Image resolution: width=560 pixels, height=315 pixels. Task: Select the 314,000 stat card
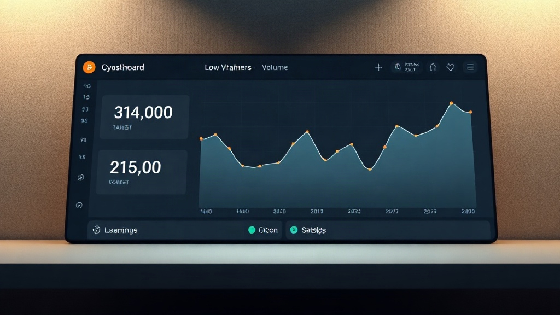(x=144, y=117)
